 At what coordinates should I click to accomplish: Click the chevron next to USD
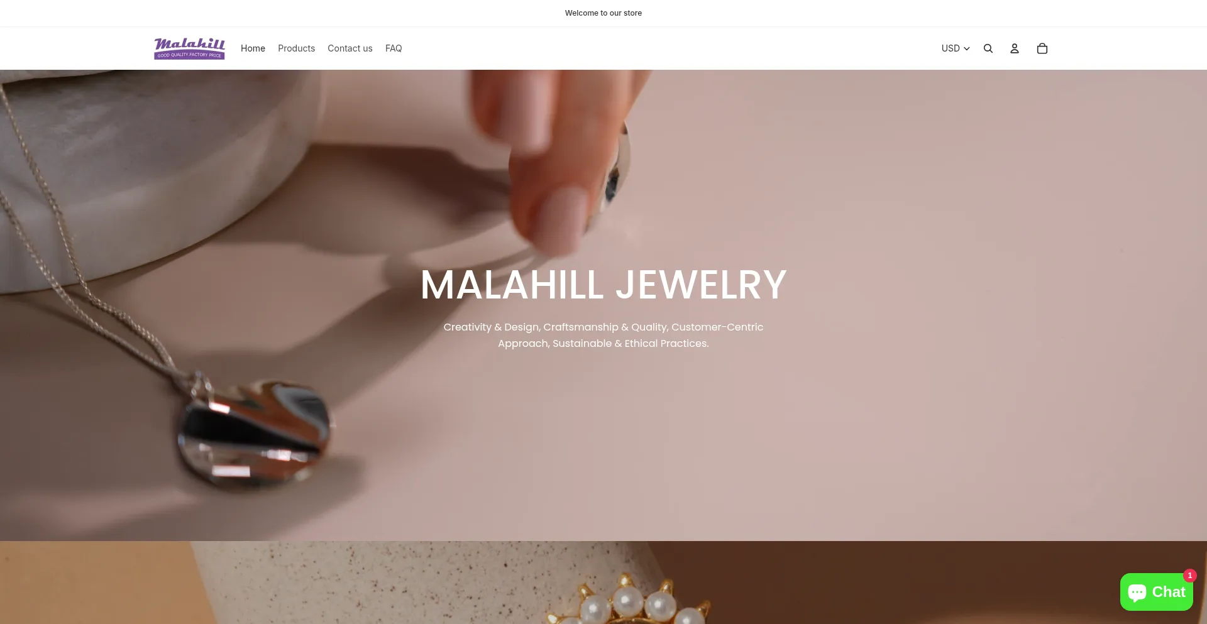coord(967,49)
